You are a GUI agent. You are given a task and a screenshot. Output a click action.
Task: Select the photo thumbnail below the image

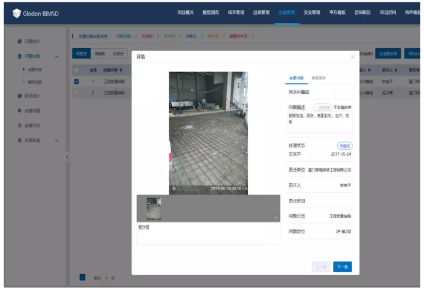click(x=153, y=209)
